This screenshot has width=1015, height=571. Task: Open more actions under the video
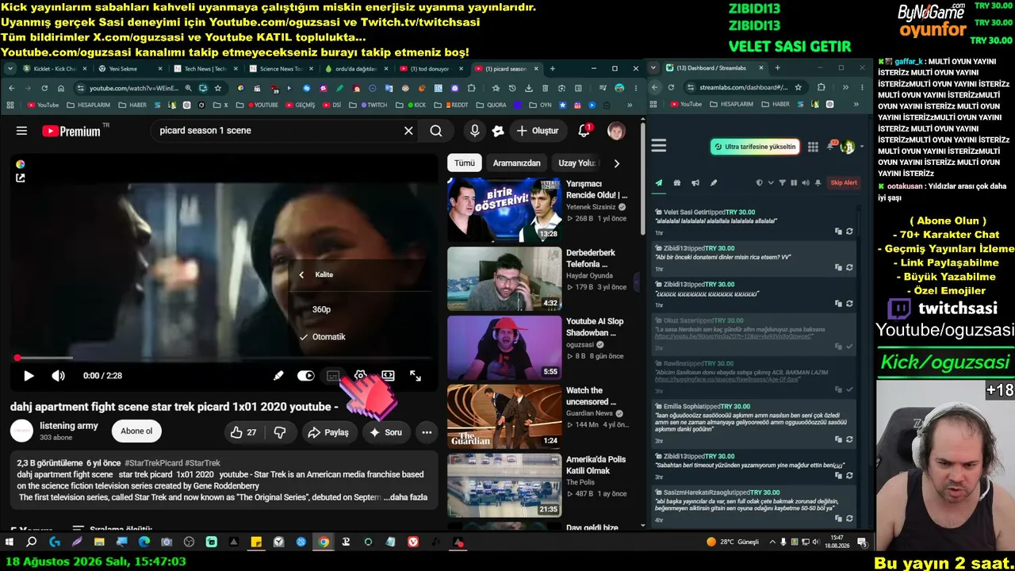pos(427,432)
